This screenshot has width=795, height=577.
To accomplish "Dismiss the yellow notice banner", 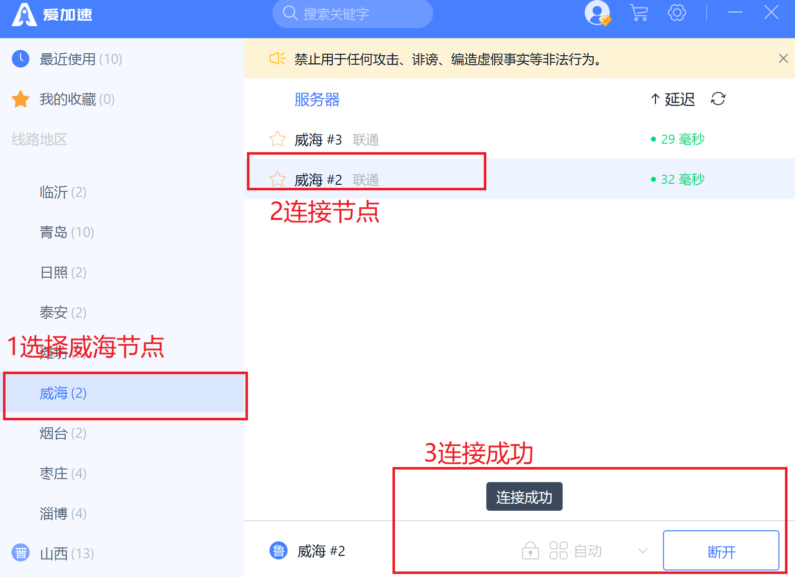I will click(783, 59).
